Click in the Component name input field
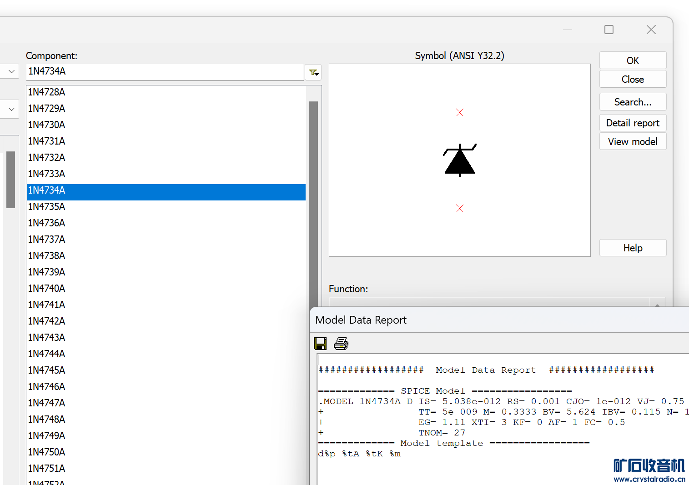 click(x=164, y=71)
